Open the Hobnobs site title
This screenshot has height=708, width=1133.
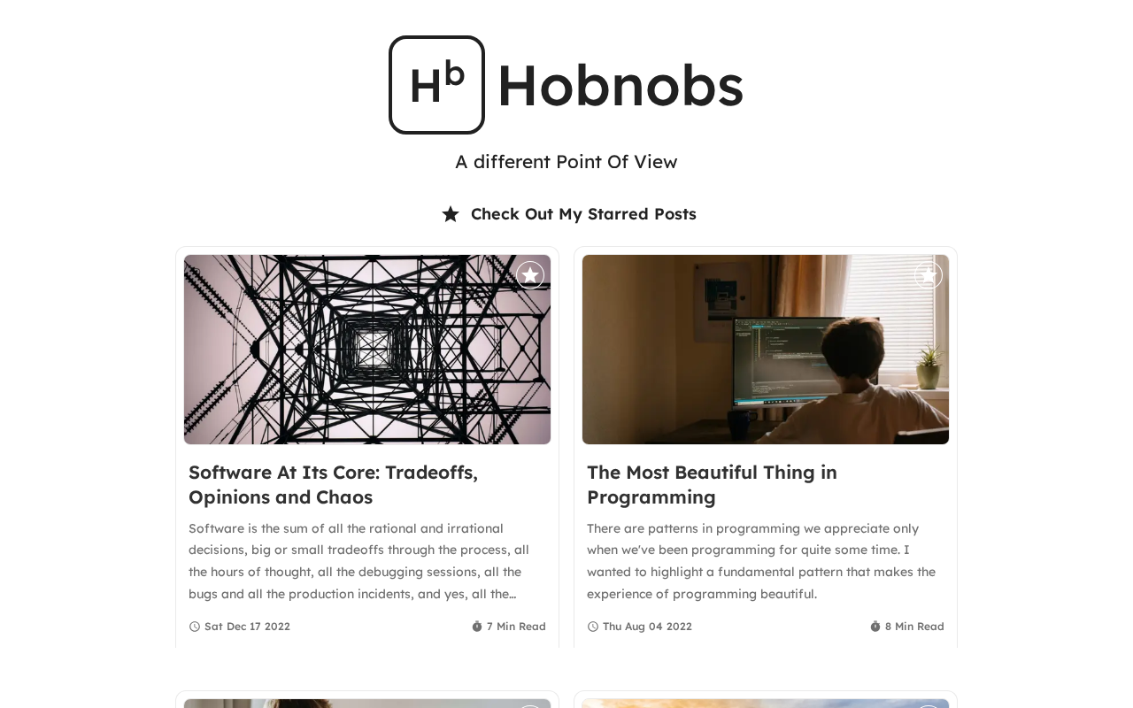click(x=620, y=85)
